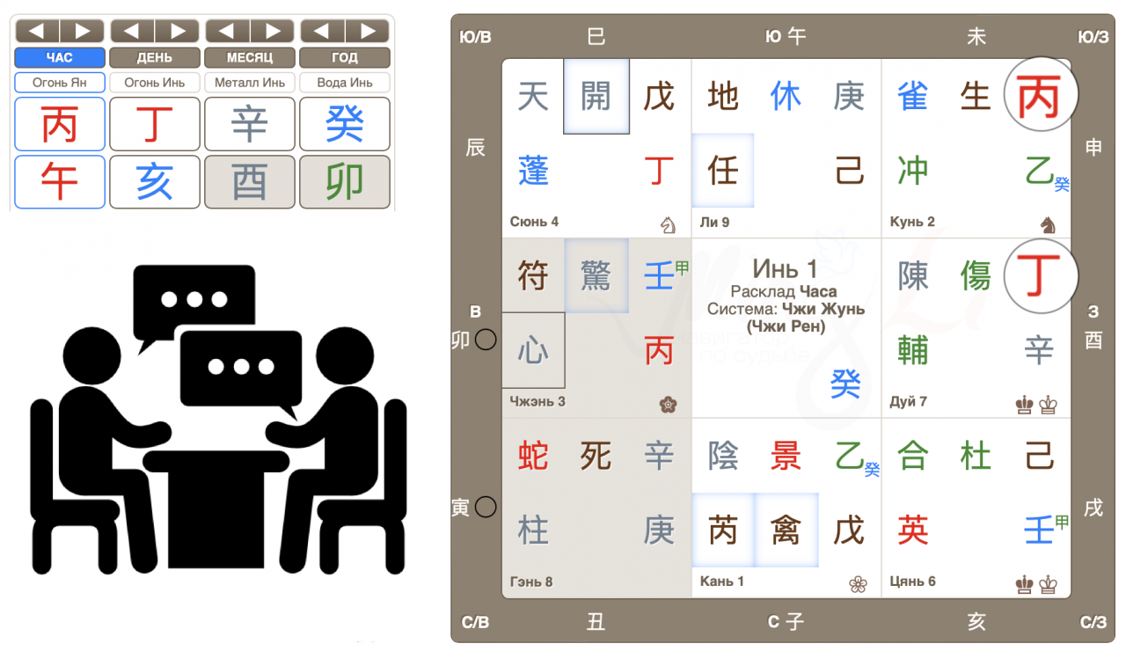Click the black horse icon in Кунь 2 palace
The image size is (1126, 651).
(1048, 225)
